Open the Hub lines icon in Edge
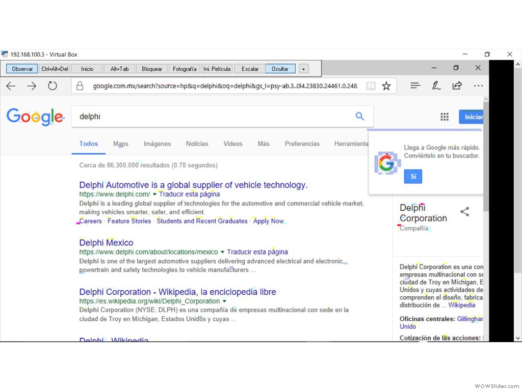Screen dimensions: 522x391 pos(415,86)
